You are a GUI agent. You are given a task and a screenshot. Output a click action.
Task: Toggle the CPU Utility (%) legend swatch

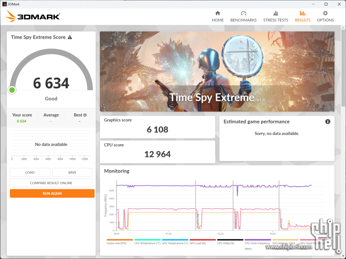(x=230, y=240)
